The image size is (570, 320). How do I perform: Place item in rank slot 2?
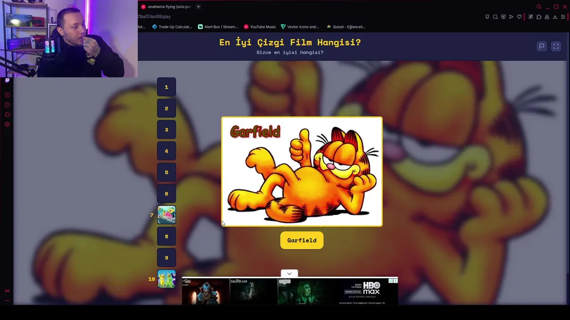pyautogui.click(x=167, y=108)
